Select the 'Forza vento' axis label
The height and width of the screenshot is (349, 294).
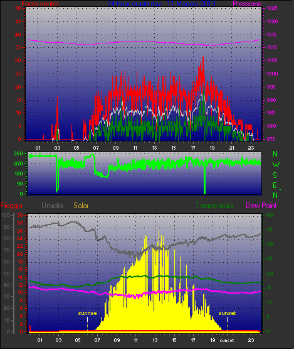coord(40,4)
